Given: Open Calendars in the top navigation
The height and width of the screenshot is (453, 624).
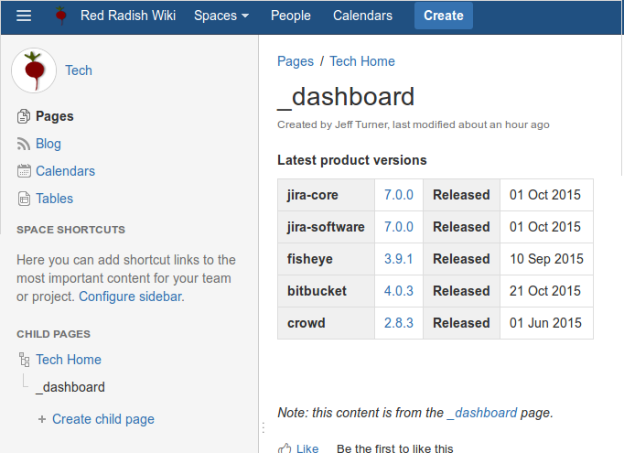Looking at the screenshot, I should coord(362,16).
